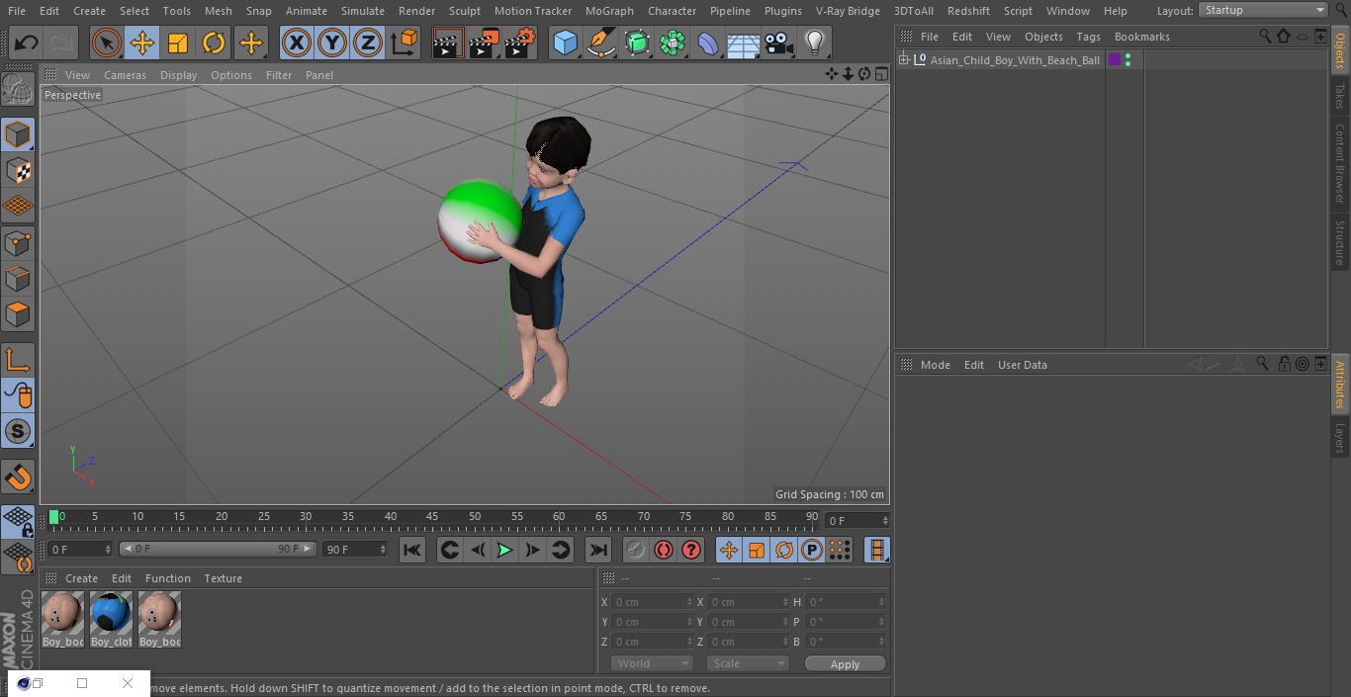Toggle coordinate system icon
This screenshot has height=697, width=1351.
pos(405,44)
